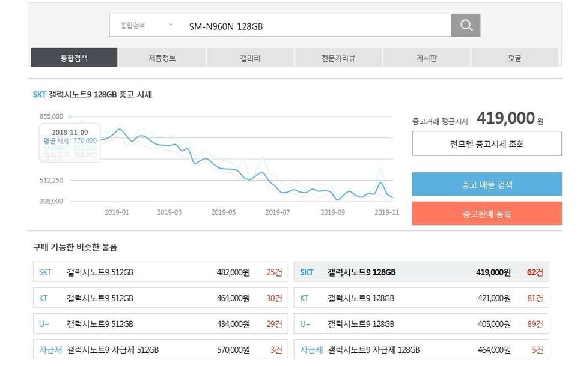Viewport: 583px width, 366px height.
Task: Go to the 전문가리뷰 tab
Action: click(338, 58)
